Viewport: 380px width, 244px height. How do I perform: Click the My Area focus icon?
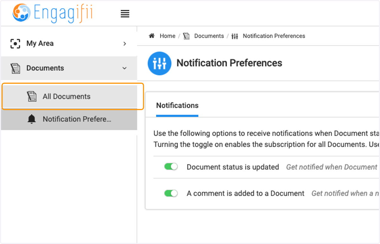[15, 44]
